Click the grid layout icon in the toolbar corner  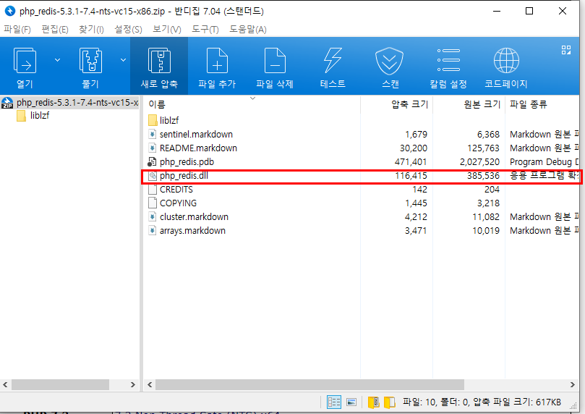pyautogui.click(x=566, y=50)
